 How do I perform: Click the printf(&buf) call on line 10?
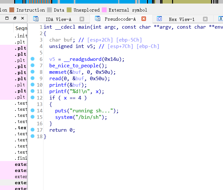pos(68,85)
